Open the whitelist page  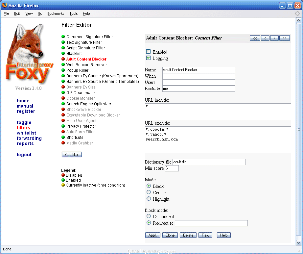[27, 133]
